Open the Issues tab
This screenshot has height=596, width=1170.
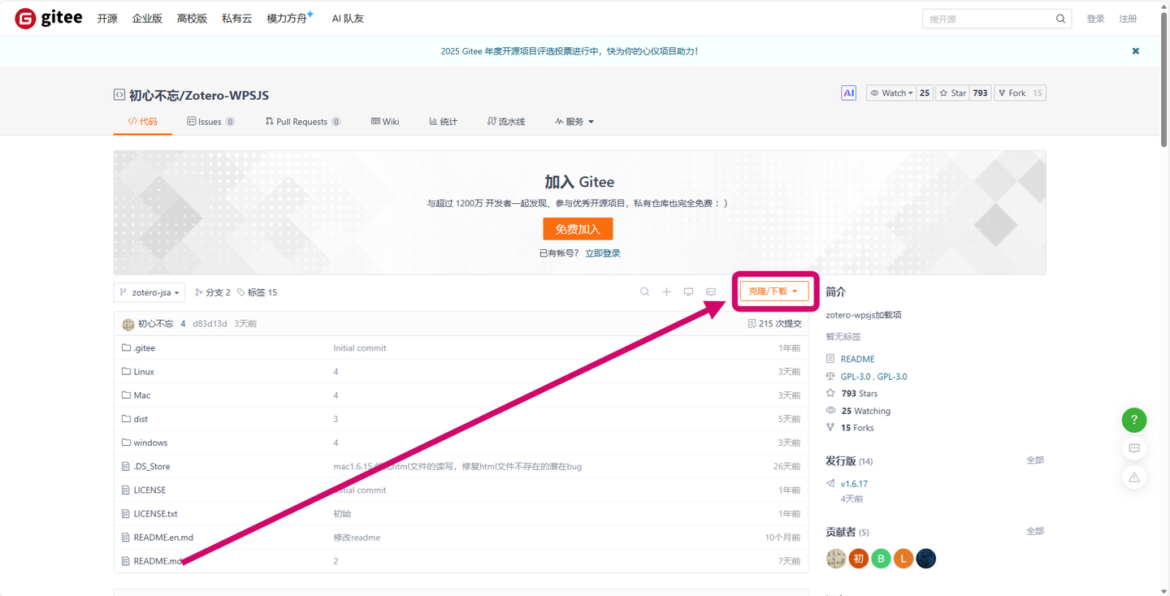[211, 122]
